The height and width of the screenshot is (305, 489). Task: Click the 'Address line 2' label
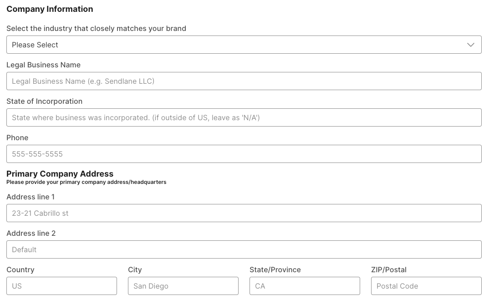(x=31, y=234)
